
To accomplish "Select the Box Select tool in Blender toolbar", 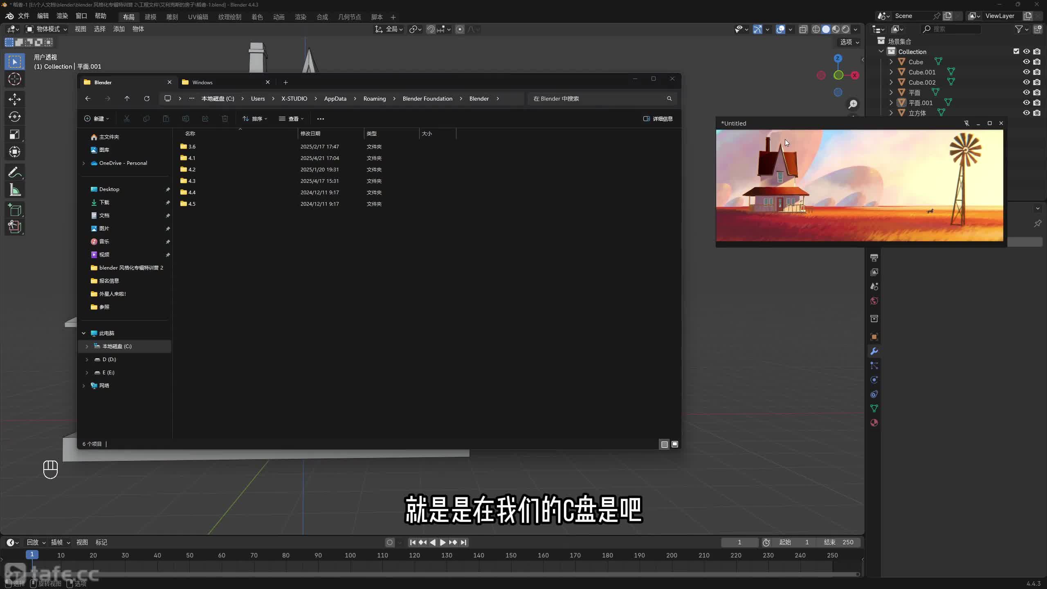I will pos(15,62).
